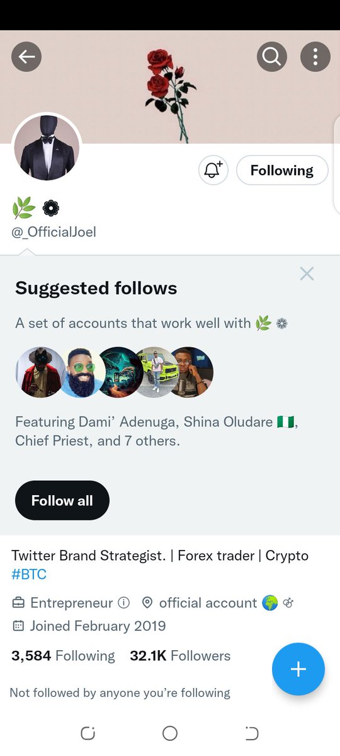340x756 pixels.
Task: Tap the back arrow icon
Action: pos(26,57)
